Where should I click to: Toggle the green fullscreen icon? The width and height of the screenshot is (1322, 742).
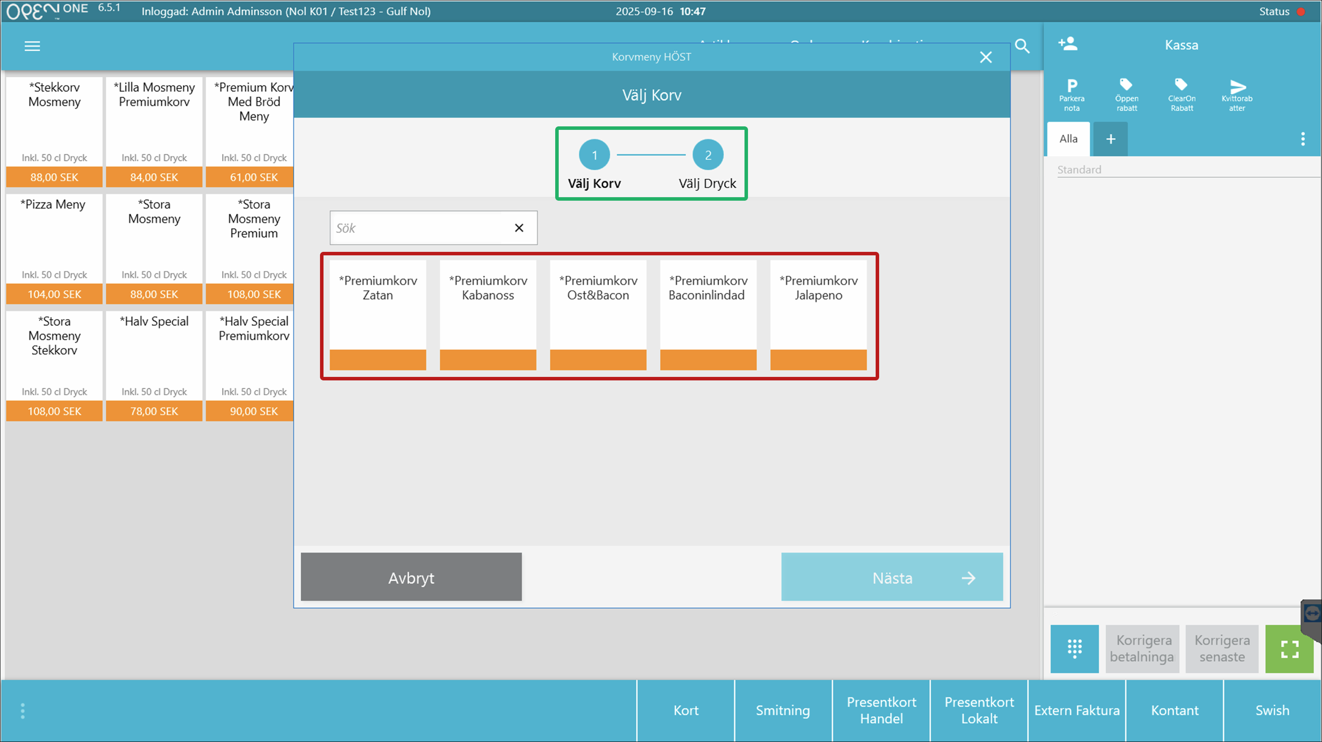[1289, 649]
